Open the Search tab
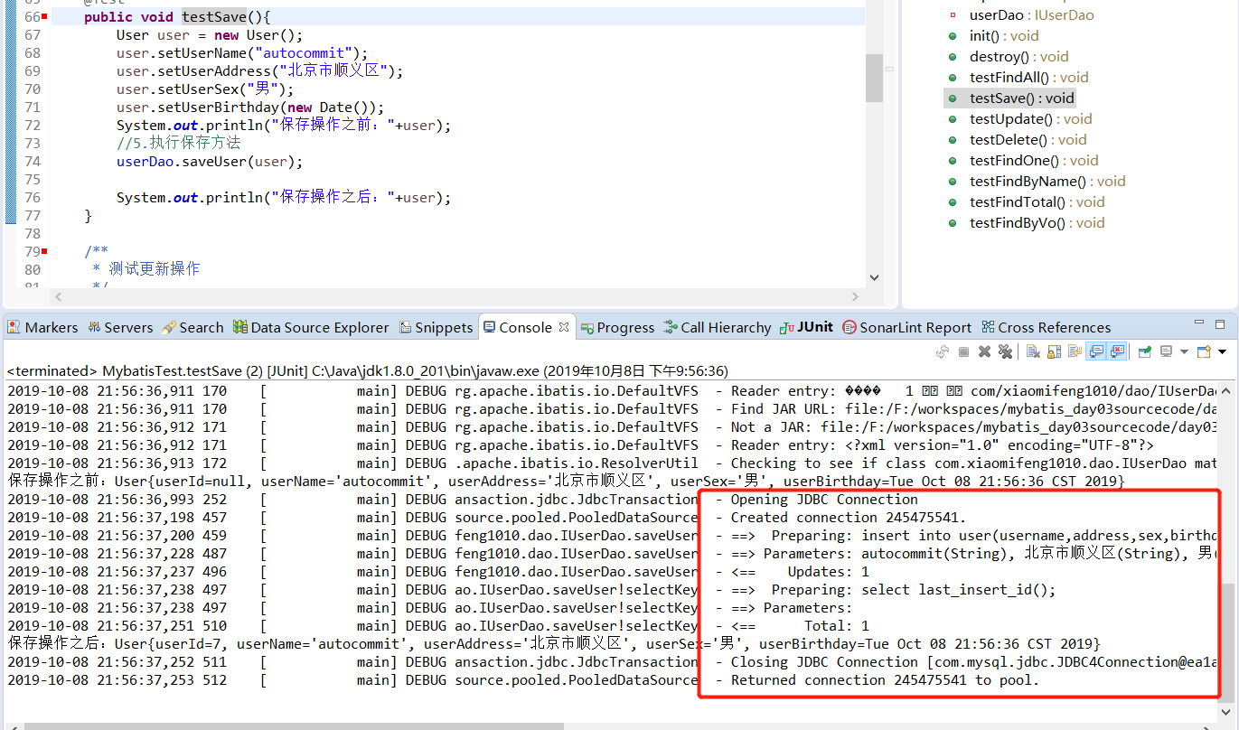 192,327
